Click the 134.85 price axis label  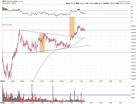[133, 79]
